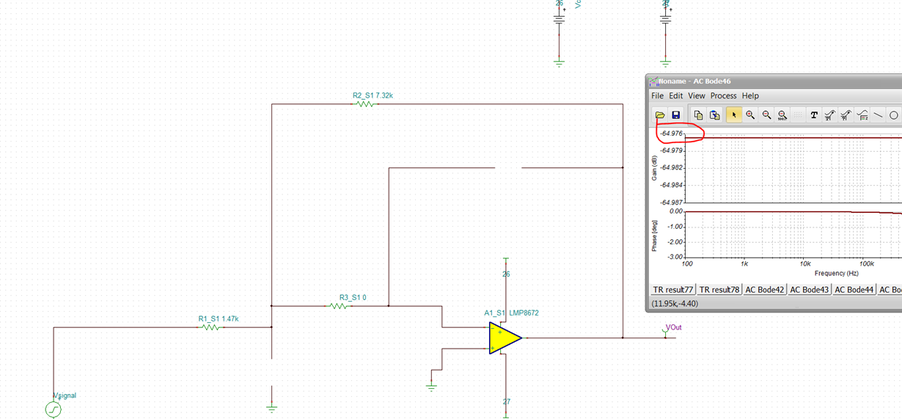Screen dimensions: 902x419
Task: Click the cursor coordinates (11.95k,-4.40) status
Action: [x=675, y=304]
